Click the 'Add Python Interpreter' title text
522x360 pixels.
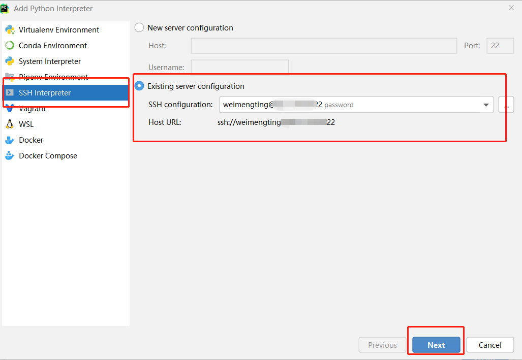tap(53, 9)
